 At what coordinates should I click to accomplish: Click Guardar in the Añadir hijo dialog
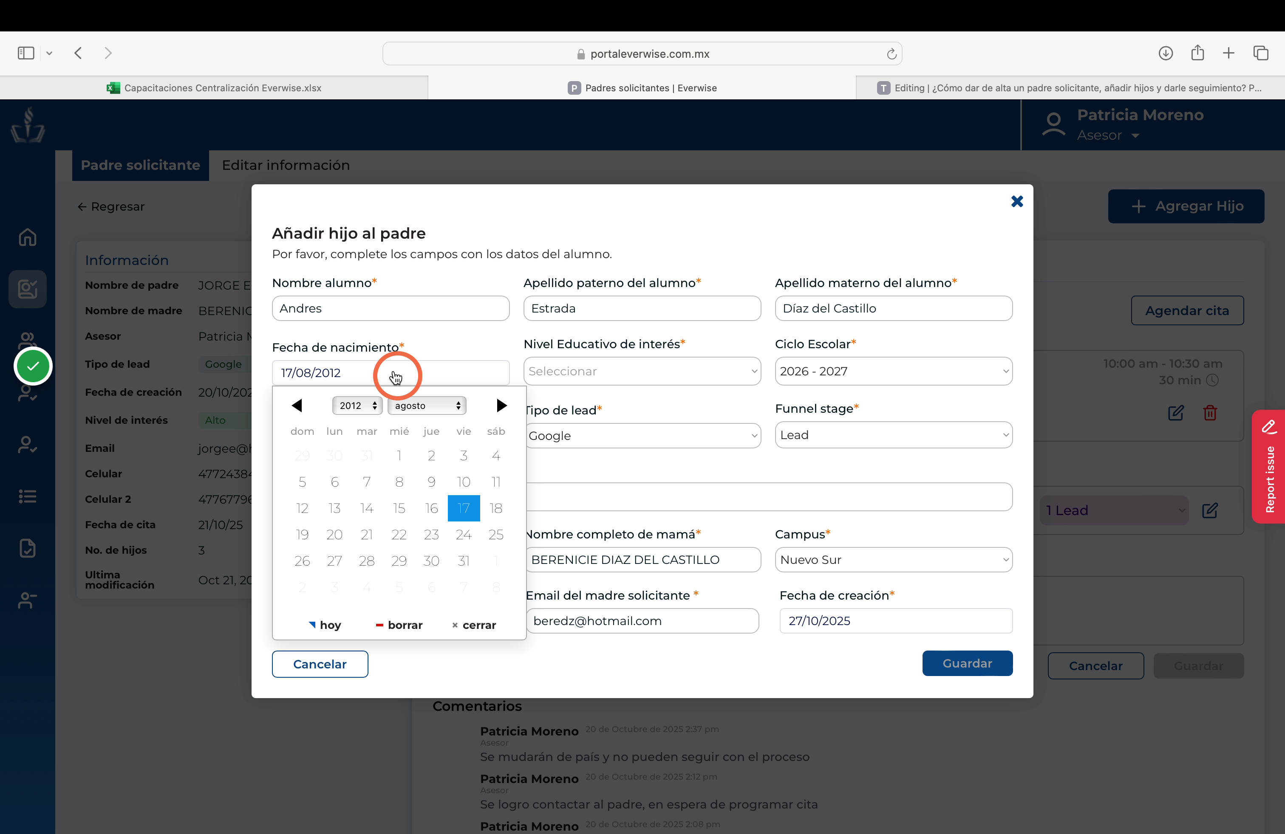tap(967, 664)
